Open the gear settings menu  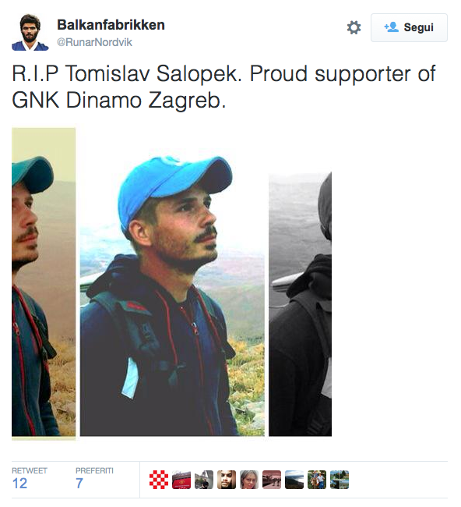[354, 27]
